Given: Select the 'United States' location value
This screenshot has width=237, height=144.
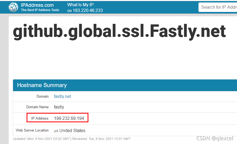Looking at the screenshot, I should pos(72,130).
